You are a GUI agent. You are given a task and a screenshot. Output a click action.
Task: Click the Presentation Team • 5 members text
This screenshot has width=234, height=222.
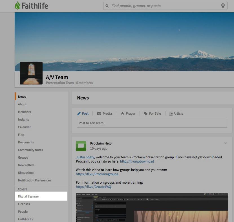click(x=69, y=83)
